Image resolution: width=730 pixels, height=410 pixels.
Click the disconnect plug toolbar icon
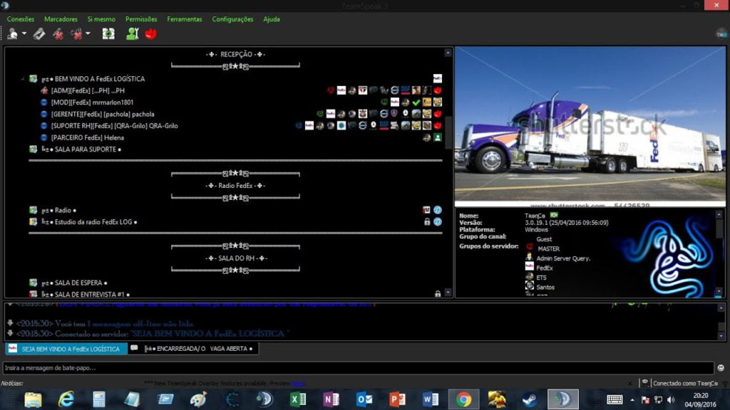[x=39, y=34]
